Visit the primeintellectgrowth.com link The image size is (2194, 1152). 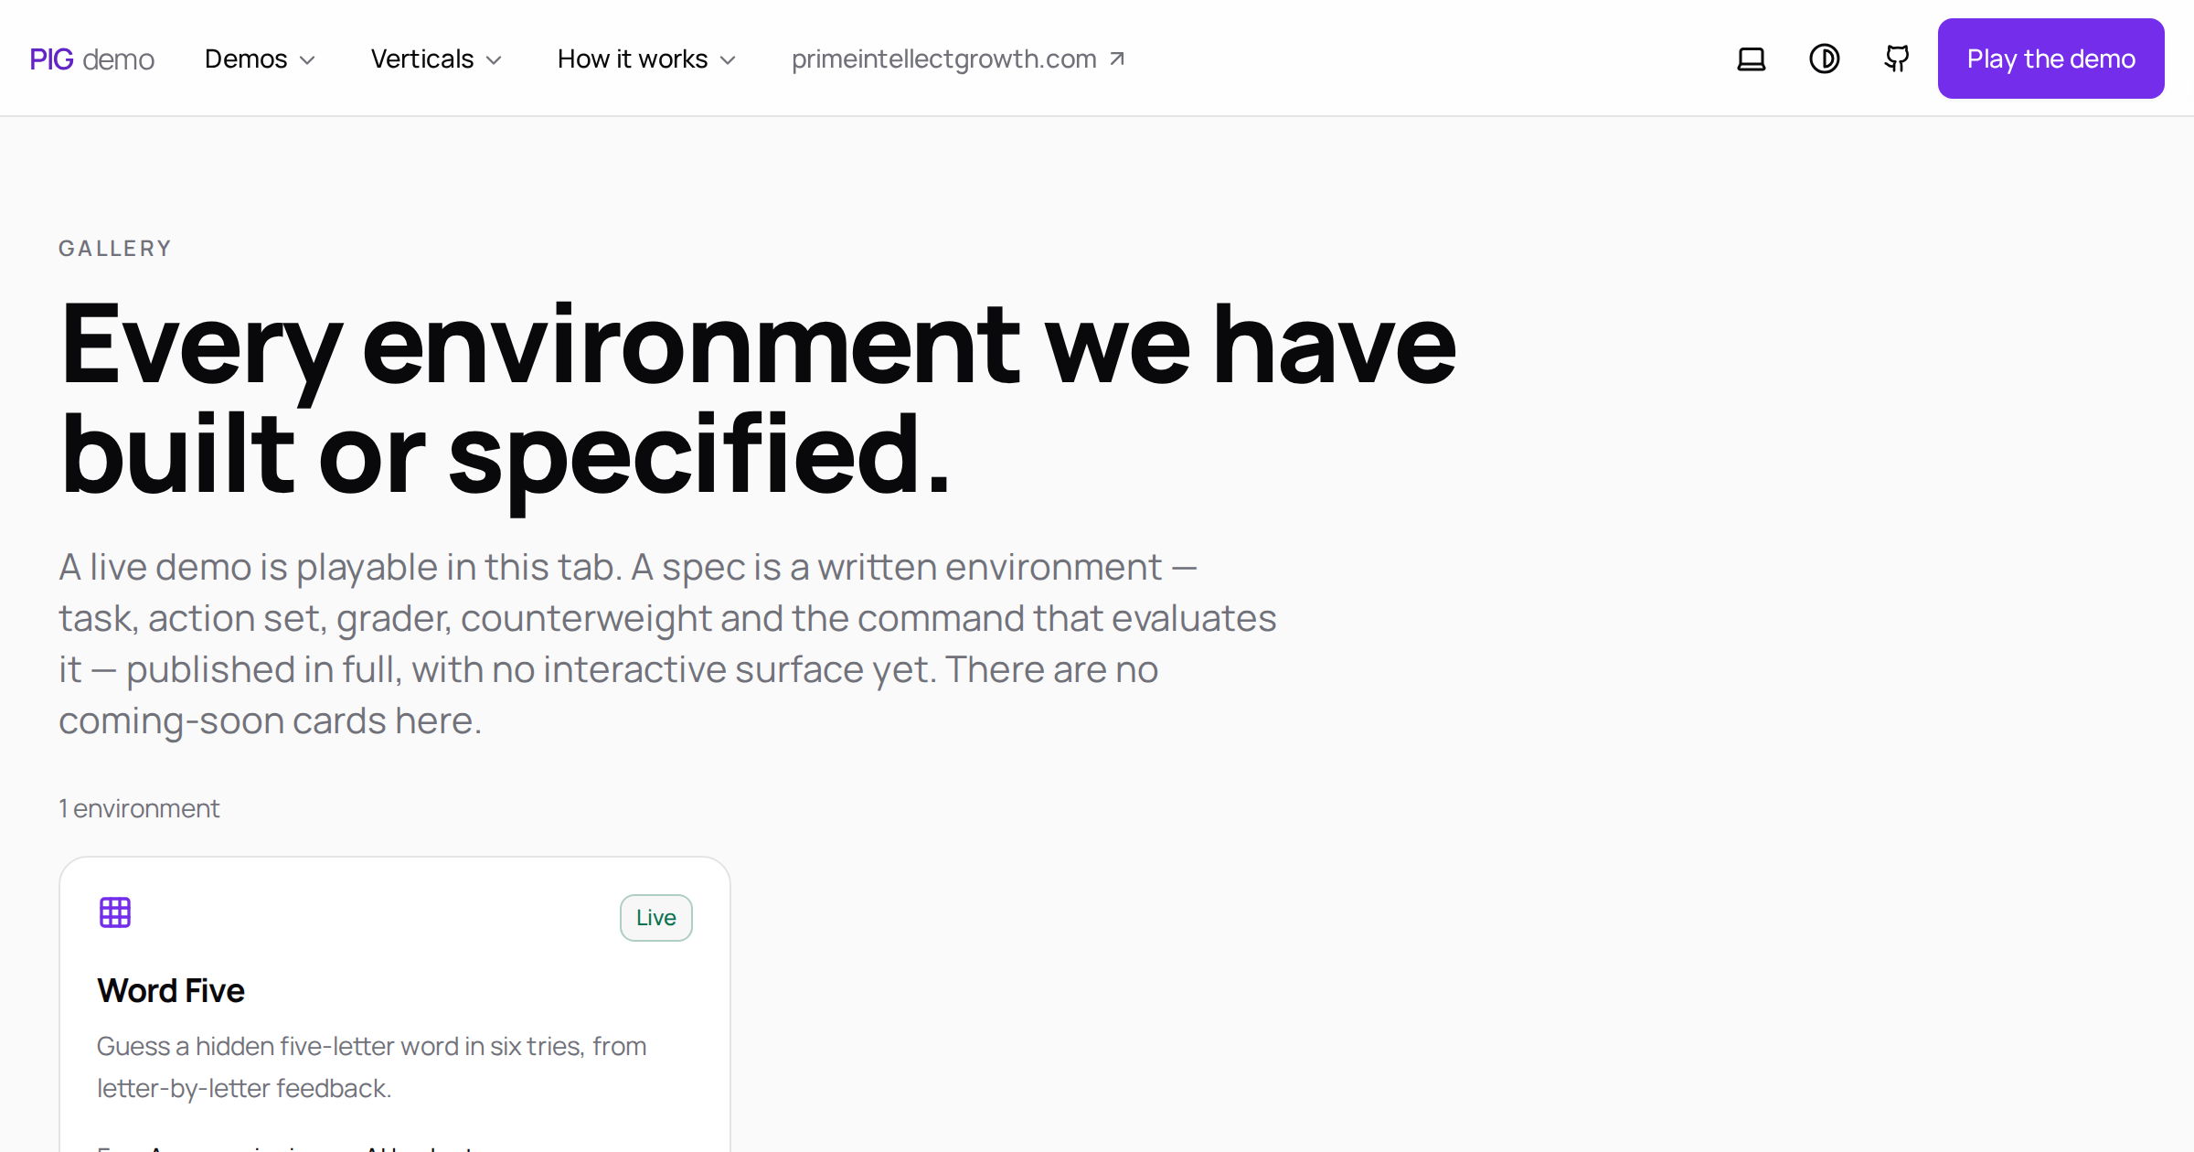944,59
